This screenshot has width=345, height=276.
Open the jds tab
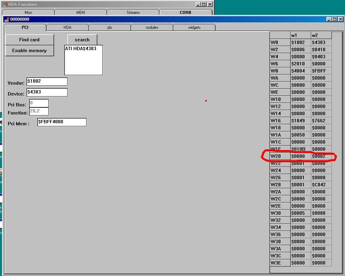click(109, 27)
